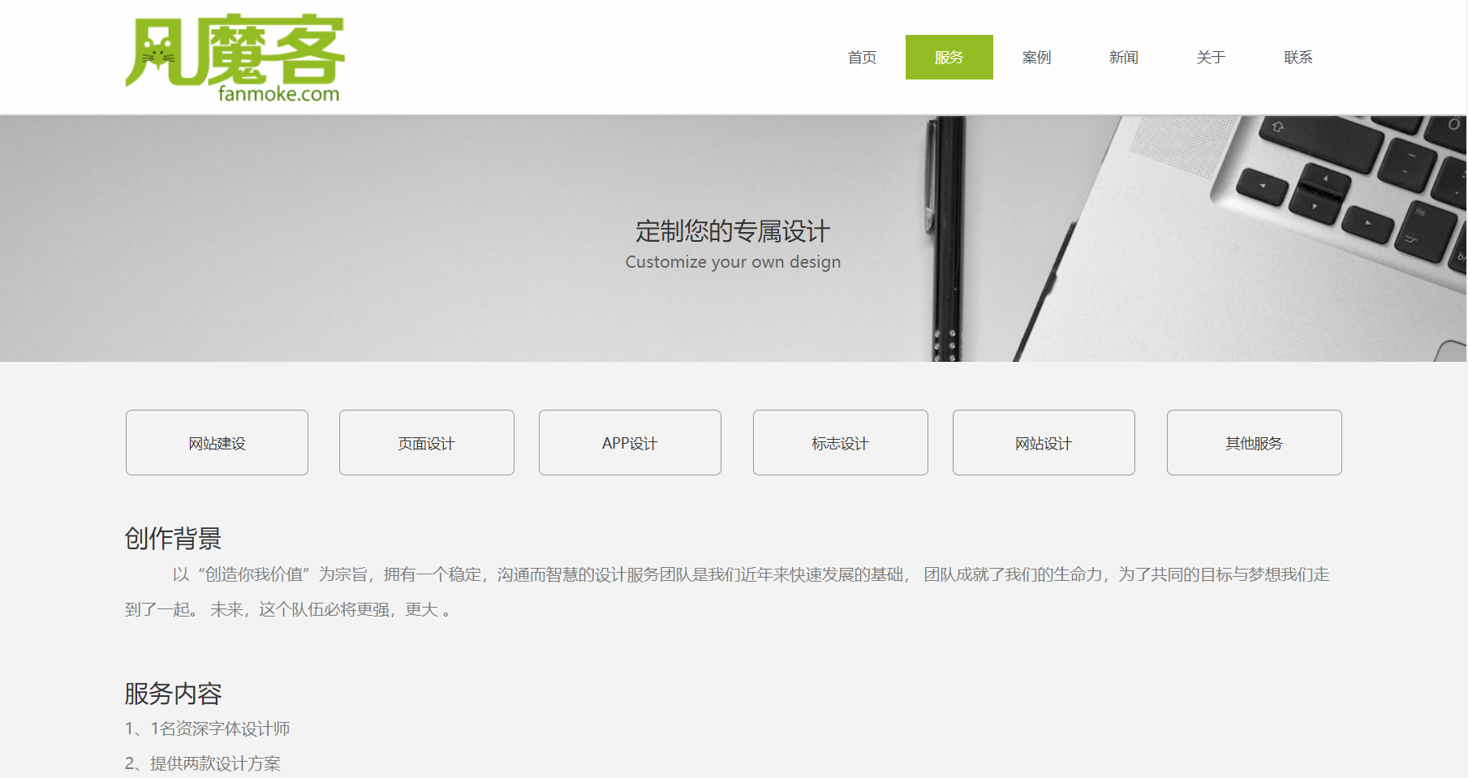The image size is (1468, 778).
Task: Go to the 首页 home page
Action: click(x=862, y=58)
